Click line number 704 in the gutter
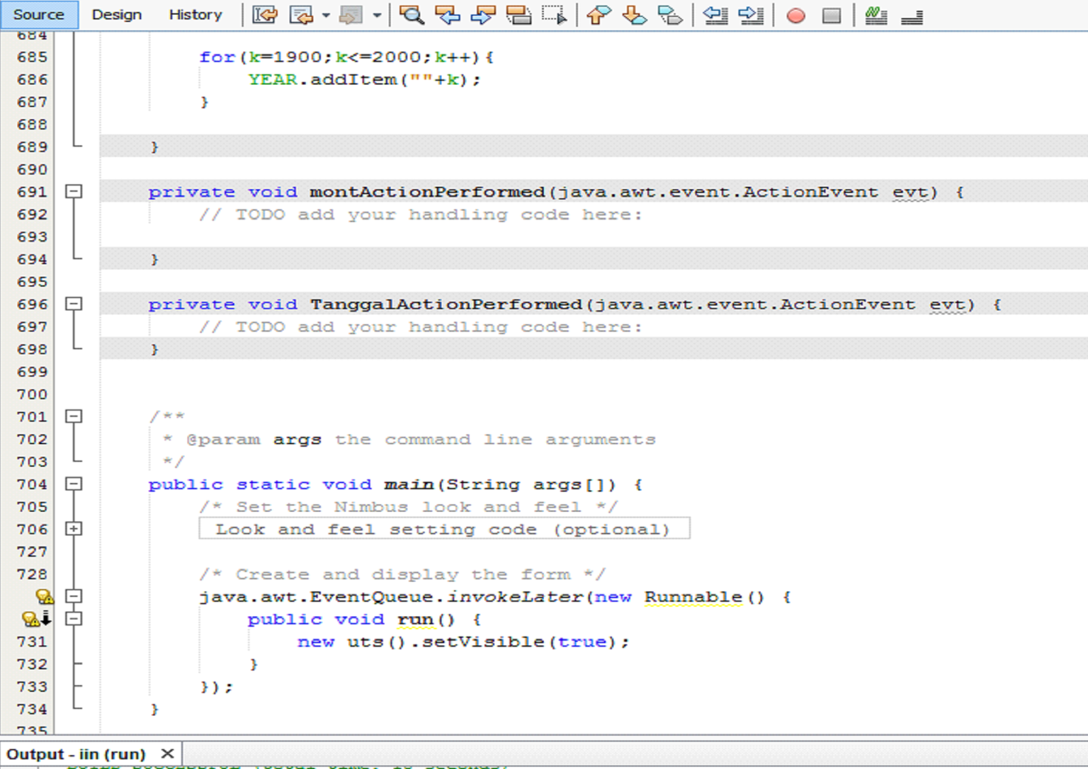The height and width of the screenshot is (769, 1088). tap(32, 484)
